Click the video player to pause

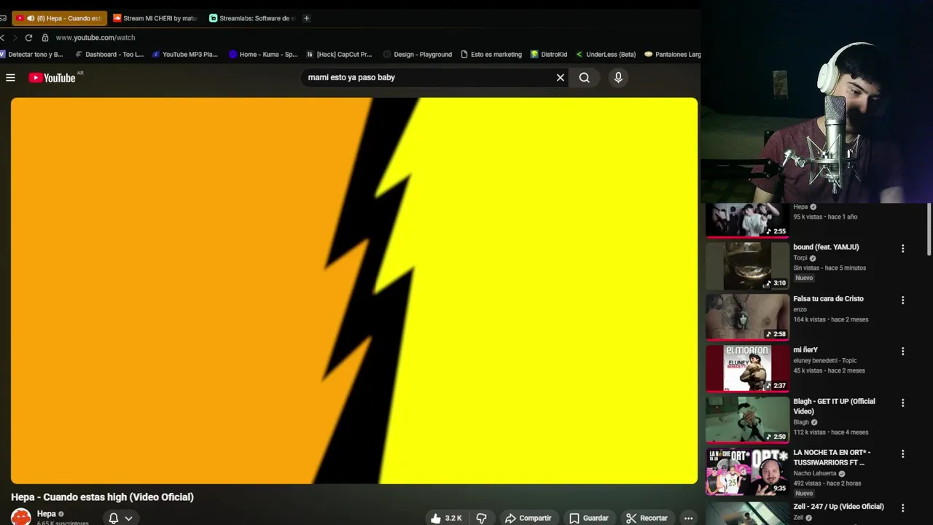354,290
